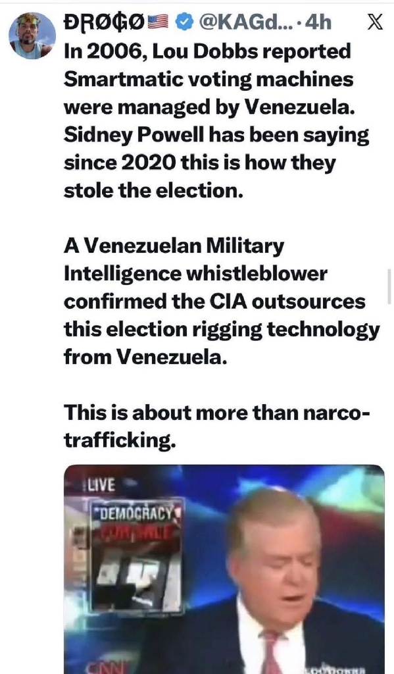Screen dimensions: 394x674
Task: Click the scrollbar handle on the right edge
Action: [x=389, y=286]
